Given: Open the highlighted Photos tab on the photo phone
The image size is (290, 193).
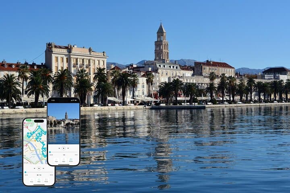Looking at the screenshot, I should click(x=71, y=160).
